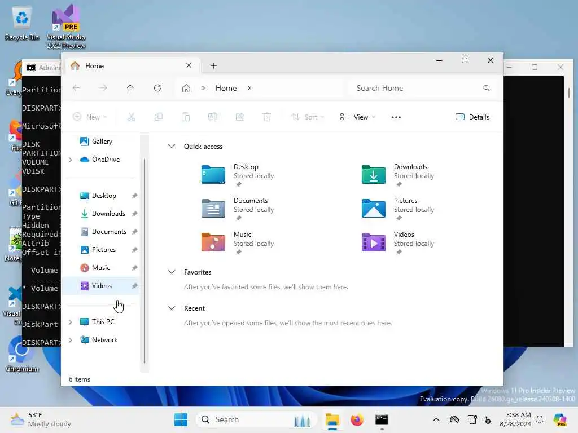Open the Chromium desktop shortcut
Screen dimensions: 578x433
coord(21,354)
